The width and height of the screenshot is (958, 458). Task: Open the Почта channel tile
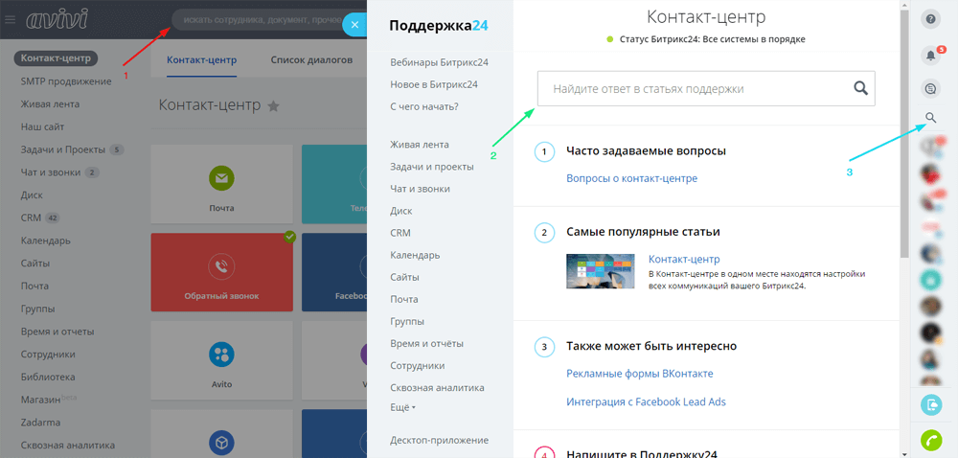tap(221, 184)
